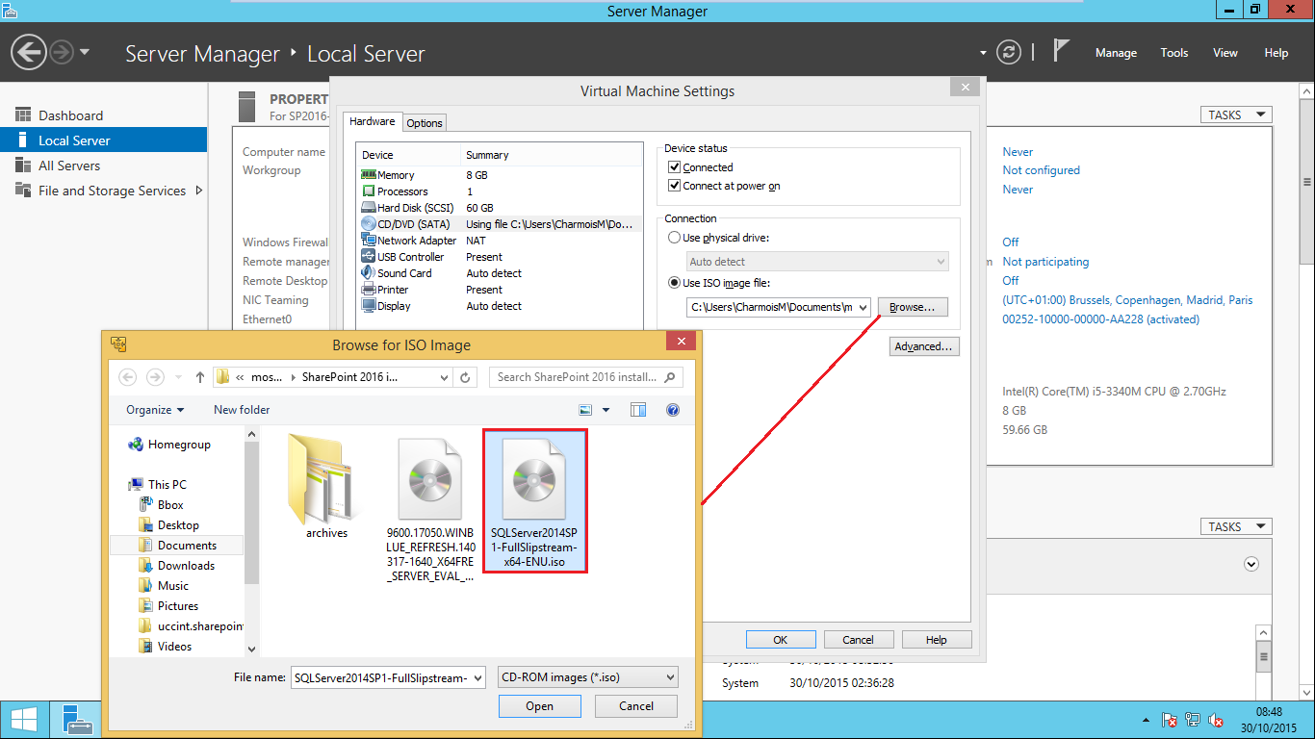Expand the collapsed section chevron
The height and width of the screenshot is (739, 1315).
pos(1251,564)
